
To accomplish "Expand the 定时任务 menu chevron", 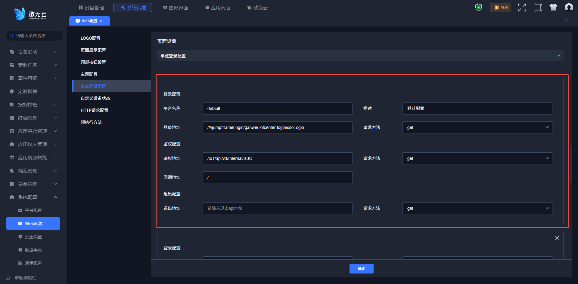I will coord(55,65).
